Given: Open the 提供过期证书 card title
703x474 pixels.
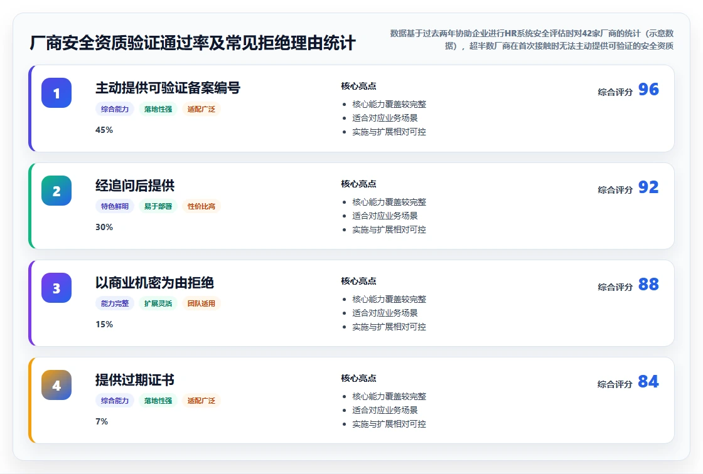Looking at the screenshot, I should 135,380.
